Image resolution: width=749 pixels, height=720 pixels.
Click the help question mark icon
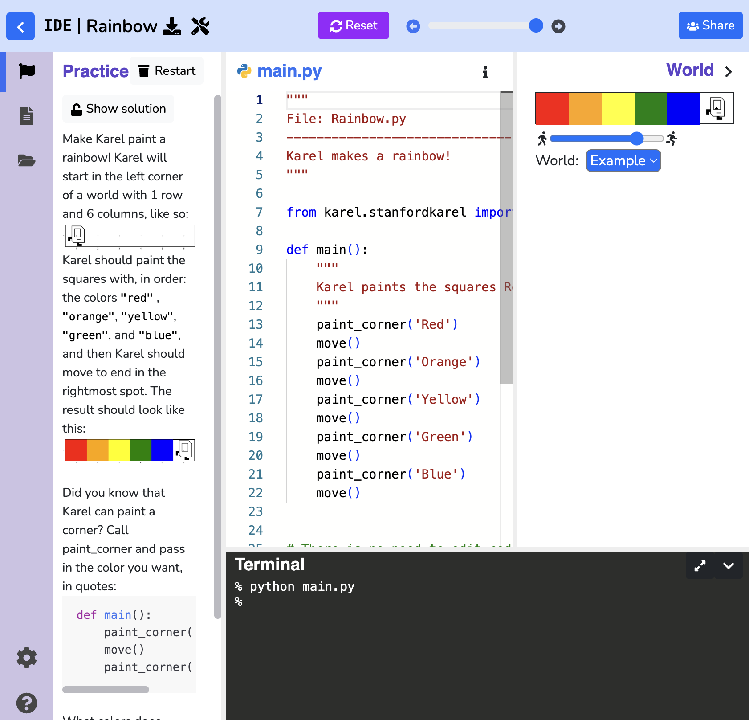27,703
